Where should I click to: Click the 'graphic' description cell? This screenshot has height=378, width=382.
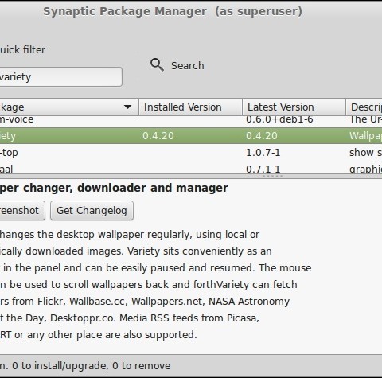click(365, 169)
